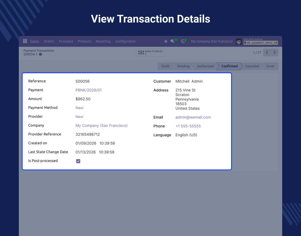Screen dimensions: 301x236
Task: Click the address line 215 Vine St
Action: pos(185,90)
